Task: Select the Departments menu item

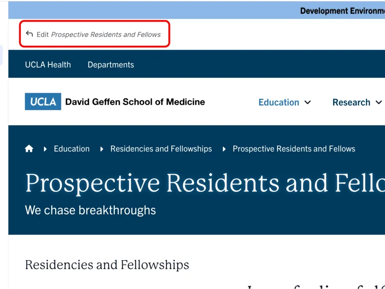Action: point(111,64)
